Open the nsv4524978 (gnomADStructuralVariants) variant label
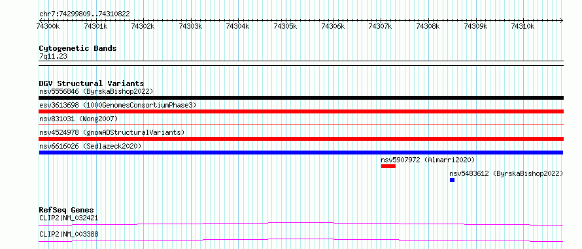 click(112, 132)
